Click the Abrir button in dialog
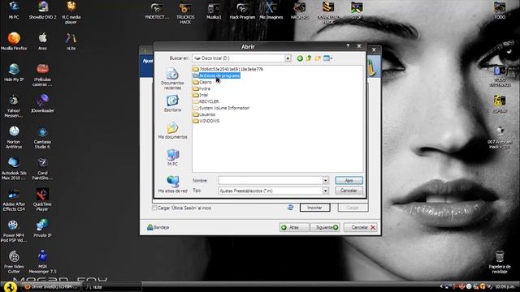This screenshot has height=292, width=520. pyautogui.click(x=349, y=180)
